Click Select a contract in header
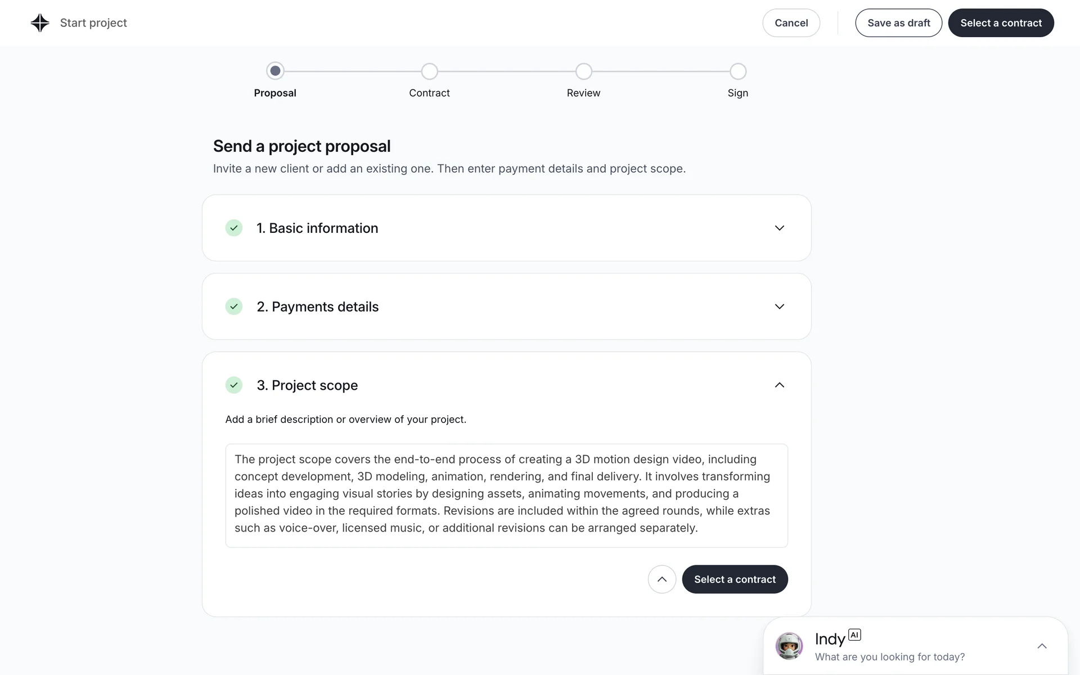Viewport: 1080px width, 675px height. click(x=1001, y=23)
